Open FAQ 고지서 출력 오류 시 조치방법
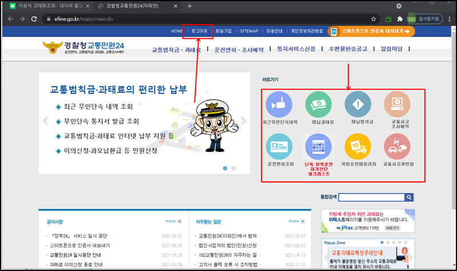 pos(231,265)
